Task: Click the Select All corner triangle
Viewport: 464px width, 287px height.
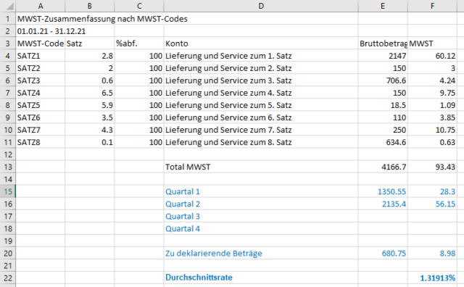Action: click(8, 6)
